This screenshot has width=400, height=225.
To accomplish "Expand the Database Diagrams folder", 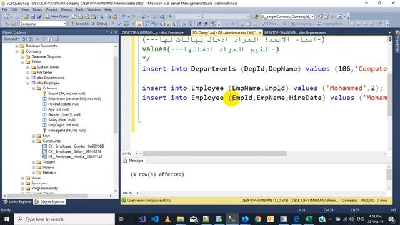I will (22, 57).
